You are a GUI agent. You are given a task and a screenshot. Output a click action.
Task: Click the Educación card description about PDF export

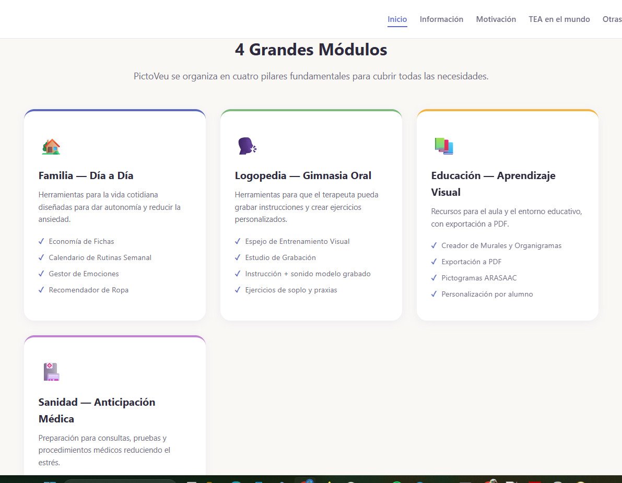point(507,218)
